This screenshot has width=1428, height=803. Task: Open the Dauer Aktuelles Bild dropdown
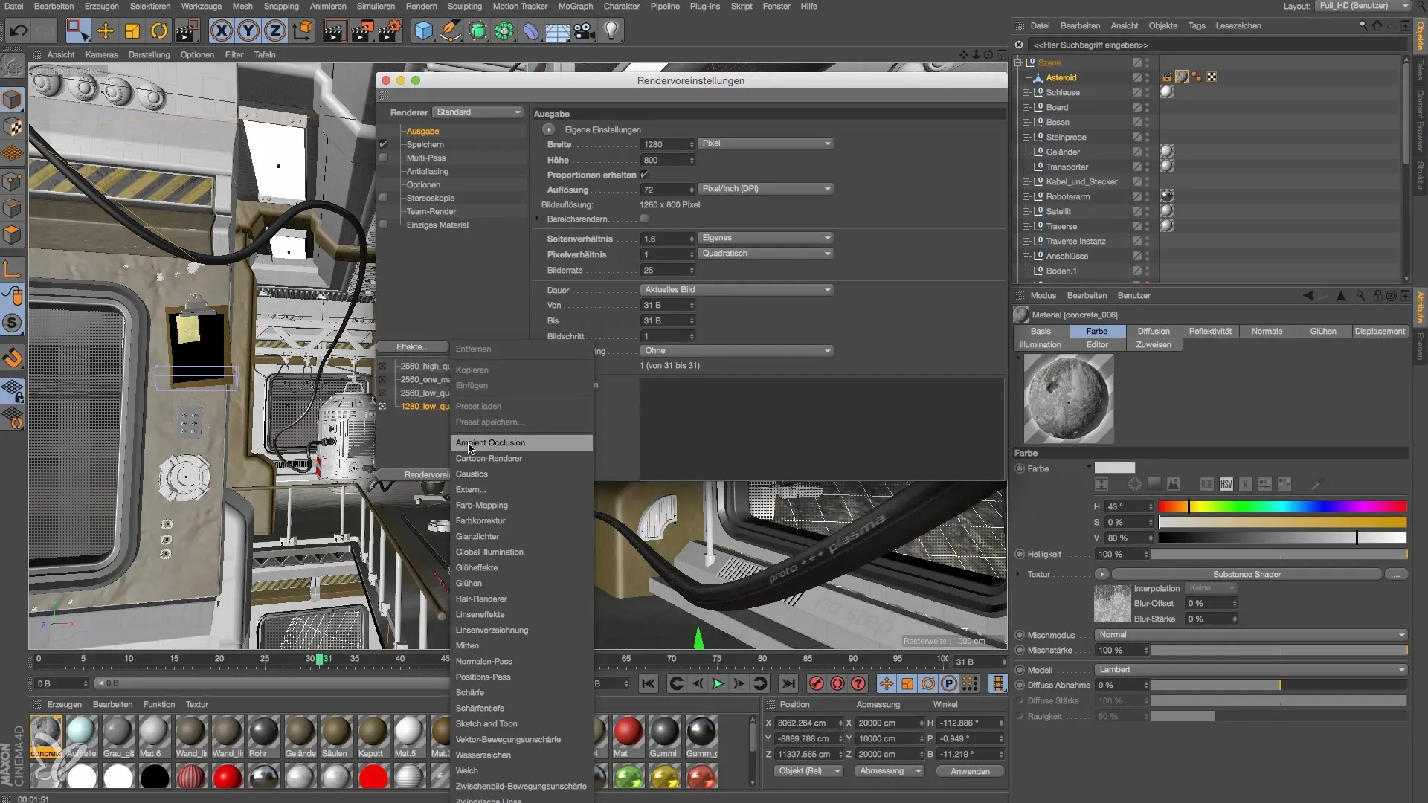(736, 290)
